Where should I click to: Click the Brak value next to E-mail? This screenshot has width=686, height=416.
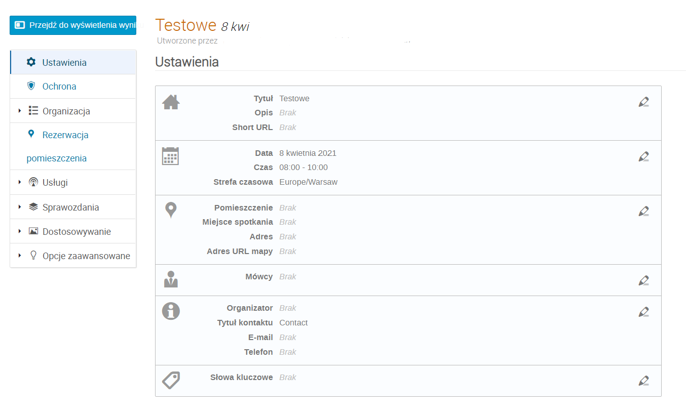[x=288, y=337]
